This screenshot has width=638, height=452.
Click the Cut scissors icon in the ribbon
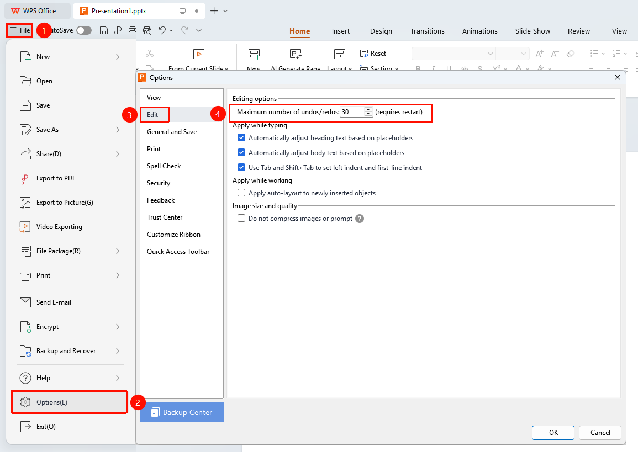(150, 53)
